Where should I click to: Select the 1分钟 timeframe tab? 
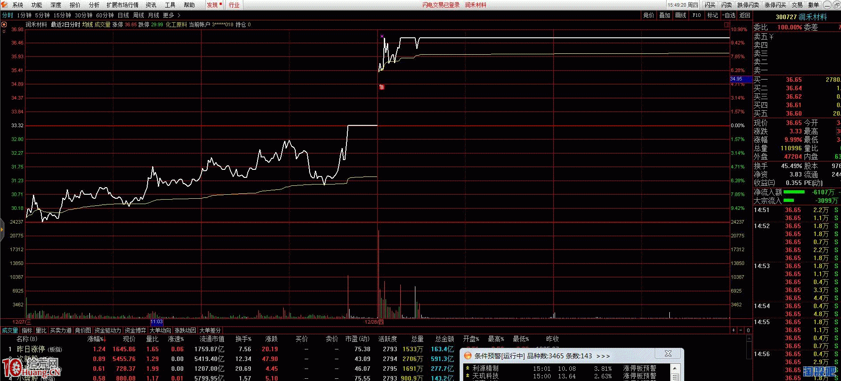coord(24,15)
